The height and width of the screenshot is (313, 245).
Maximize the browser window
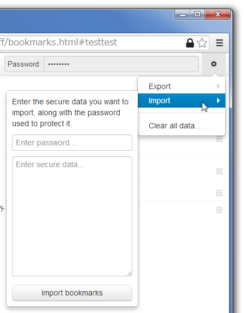(197, 14)
